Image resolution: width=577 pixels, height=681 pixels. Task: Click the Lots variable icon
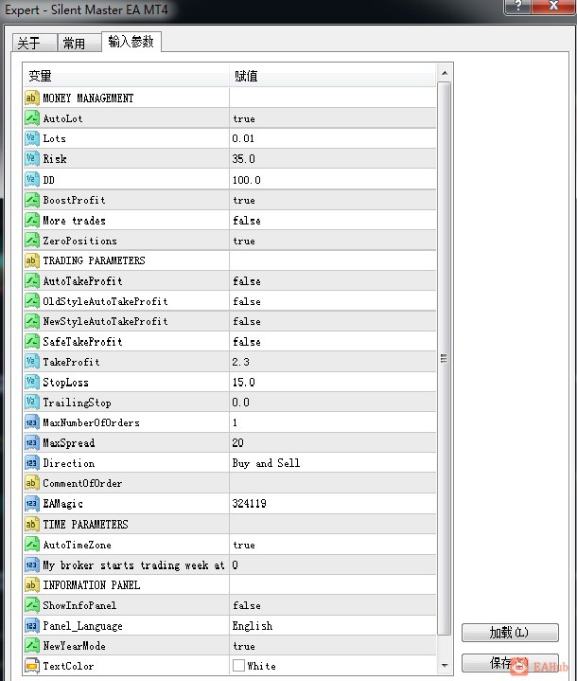coord(31,138)
